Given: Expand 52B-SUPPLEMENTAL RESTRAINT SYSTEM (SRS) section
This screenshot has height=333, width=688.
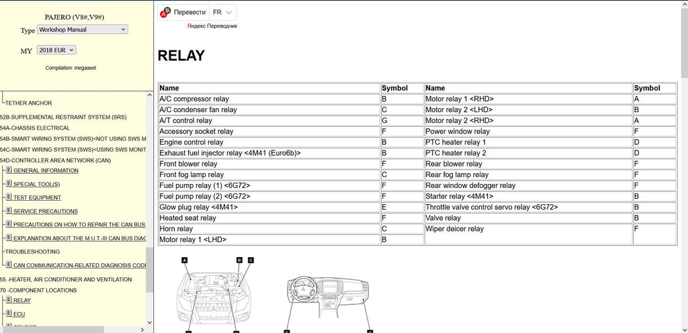Looking at the screenshot, I should (x=62, y=117).
